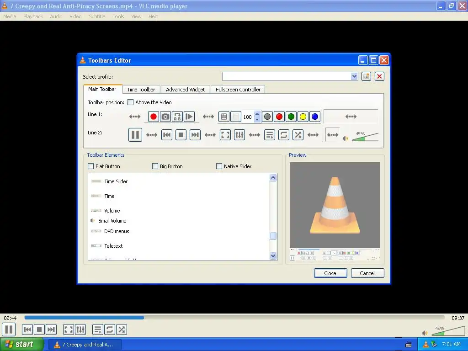Click the record button in Line 1
This screenshot has height=351, width=468.
(x=154, y=117)
